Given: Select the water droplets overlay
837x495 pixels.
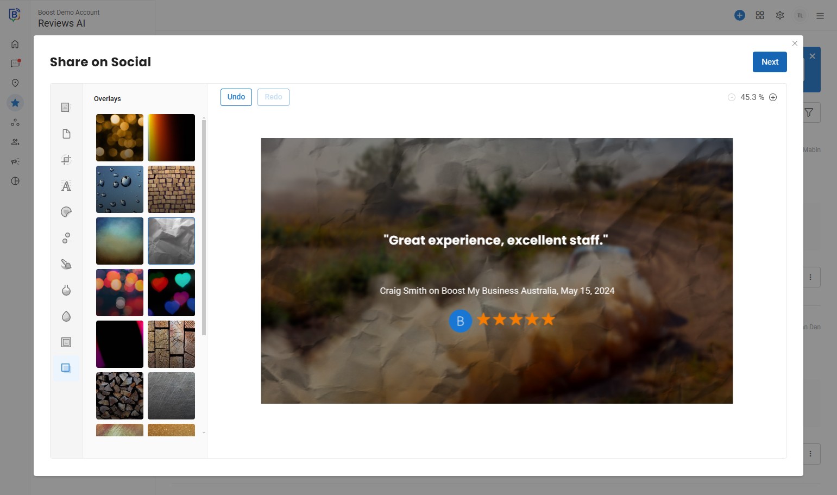Looking at the screenshot, I should (119, 189).
